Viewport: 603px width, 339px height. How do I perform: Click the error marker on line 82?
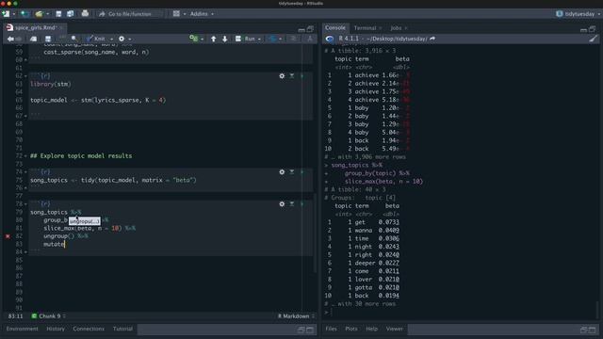point(8,236)
